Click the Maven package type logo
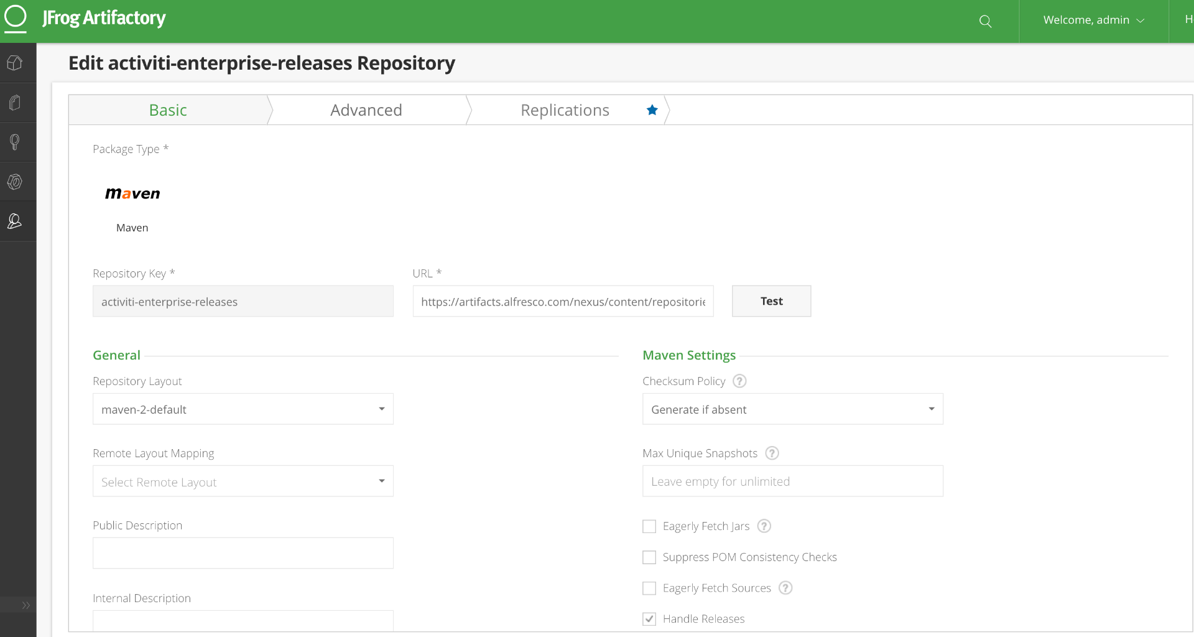 coord(132,193)
